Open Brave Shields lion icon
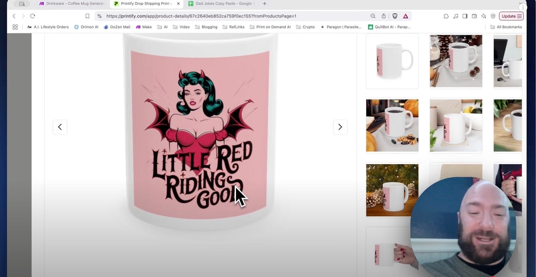 (x=395, y=16)
